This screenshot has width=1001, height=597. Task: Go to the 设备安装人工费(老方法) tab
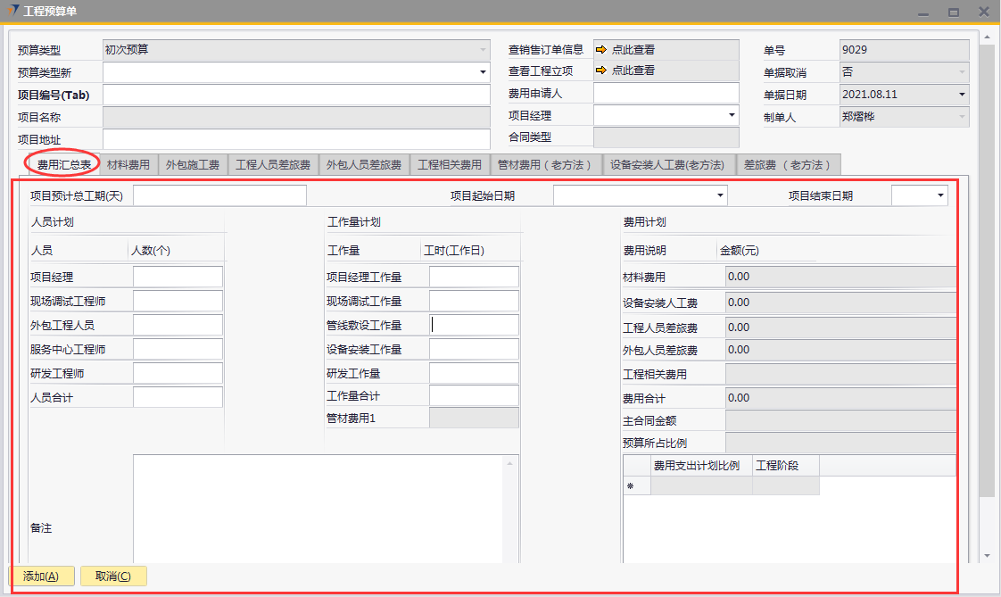pyautogui.click(x=669, y=165)
